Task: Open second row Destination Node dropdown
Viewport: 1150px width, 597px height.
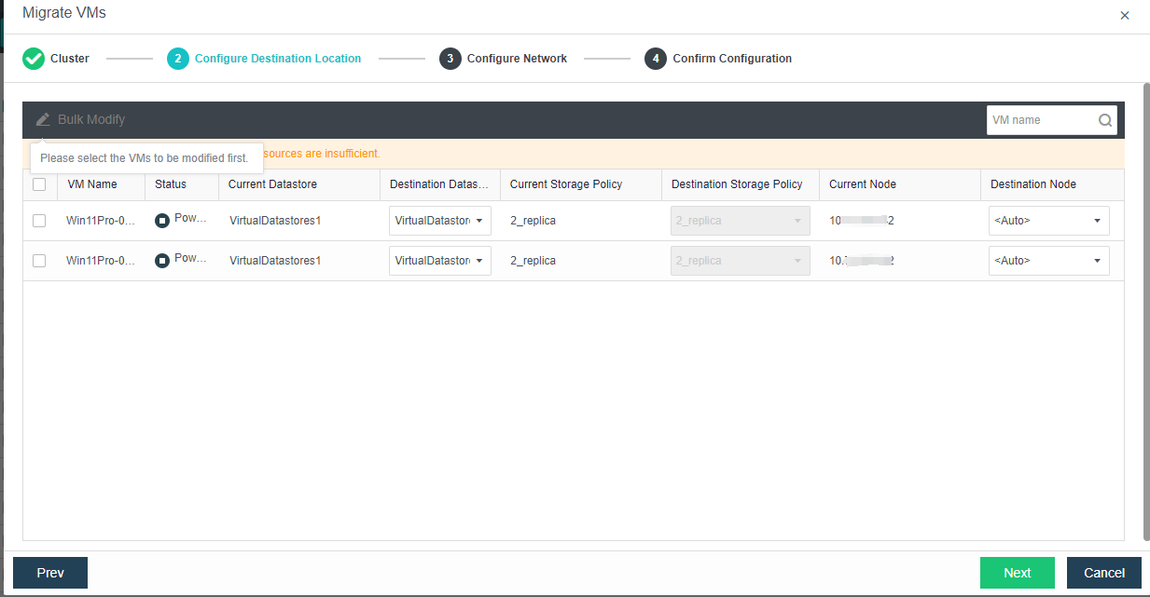Action: (1048, 261)
